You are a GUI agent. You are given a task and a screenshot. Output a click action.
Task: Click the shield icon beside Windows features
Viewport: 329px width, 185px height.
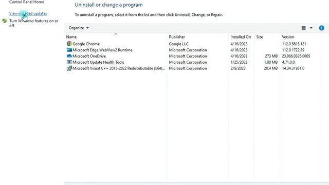click(x=5, y=21)
